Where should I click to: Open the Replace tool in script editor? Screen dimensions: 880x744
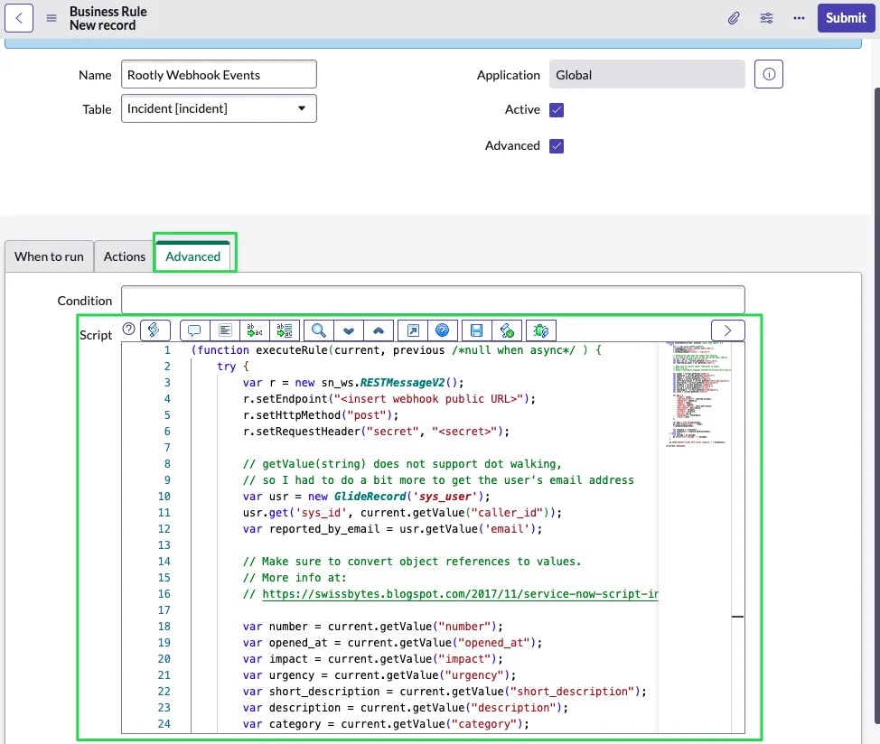[255, 330]
